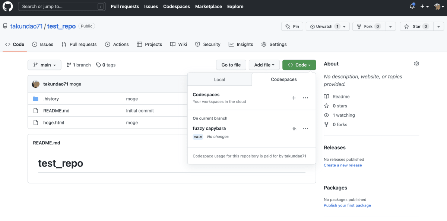Open the Initial commit message link
Screen dimensions: 447x221
[140, 111]
